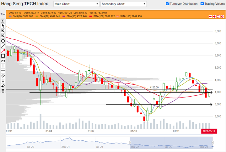Click the SMA(150) peach legend swatch
The height and width of the screenshot is (152, 226).
tap(117, 16)
